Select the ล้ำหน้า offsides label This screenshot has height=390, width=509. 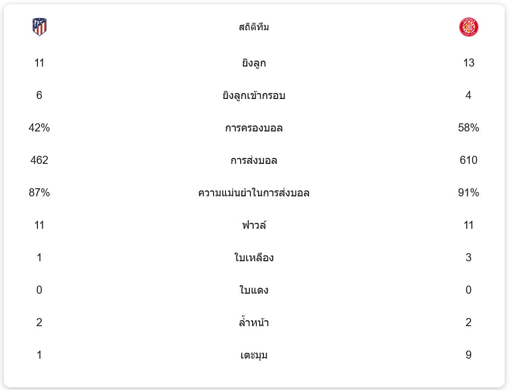click(254, 323)
